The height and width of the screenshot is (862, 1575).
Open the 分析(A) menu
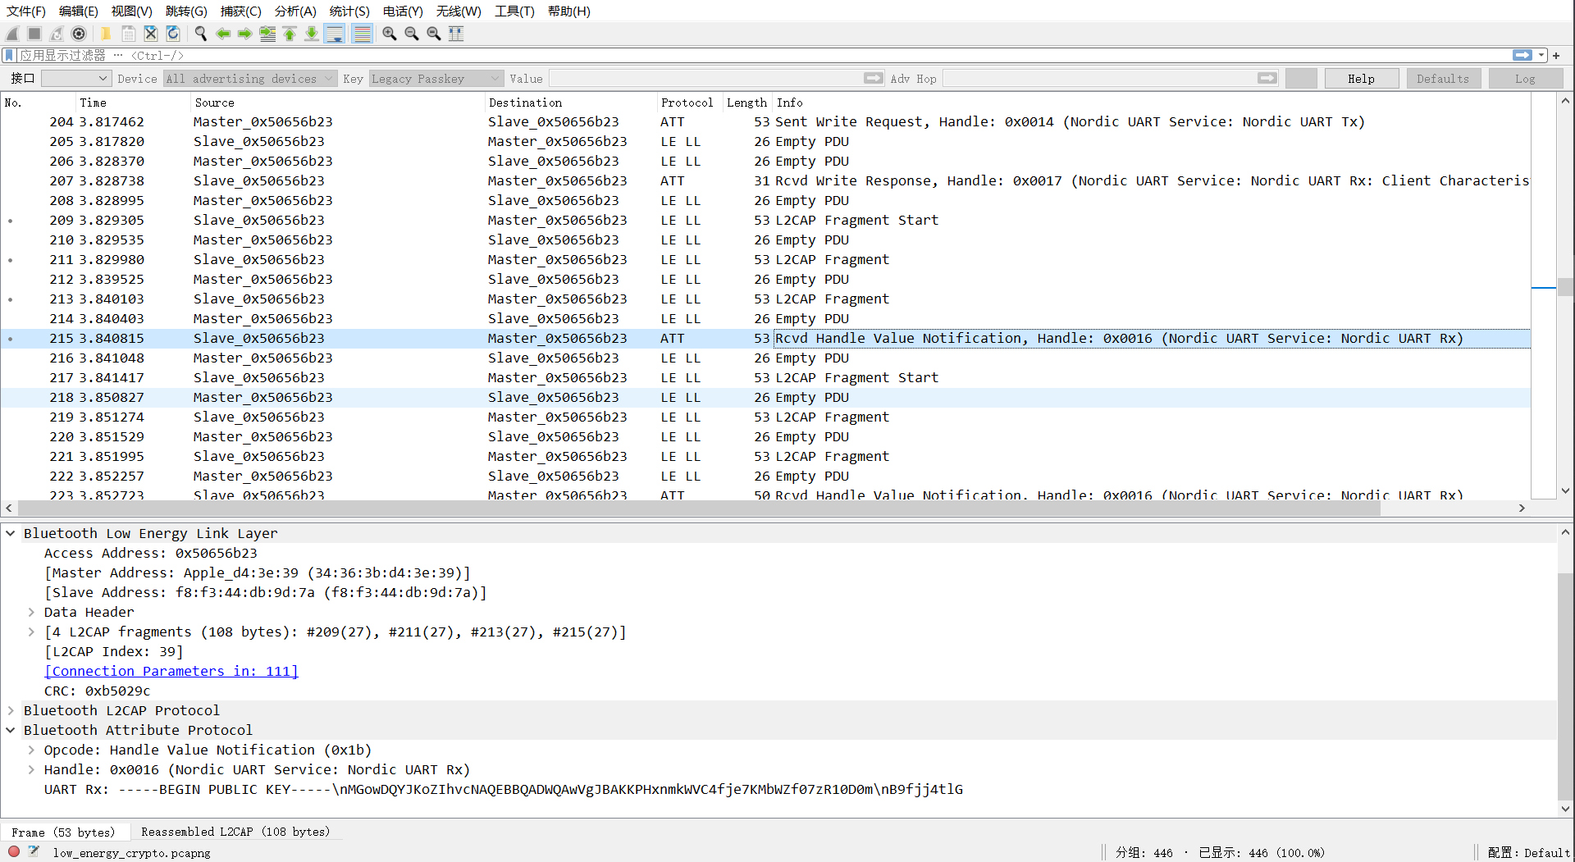(295, 11)
